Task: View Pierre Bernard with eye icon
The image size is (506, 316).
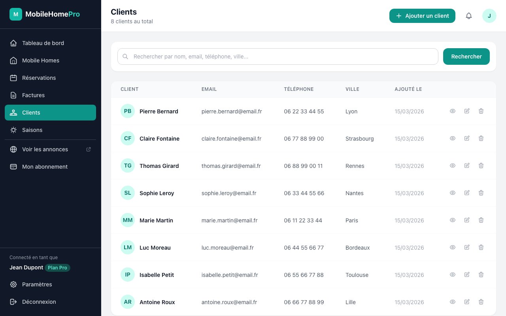Action: point(453,111)
